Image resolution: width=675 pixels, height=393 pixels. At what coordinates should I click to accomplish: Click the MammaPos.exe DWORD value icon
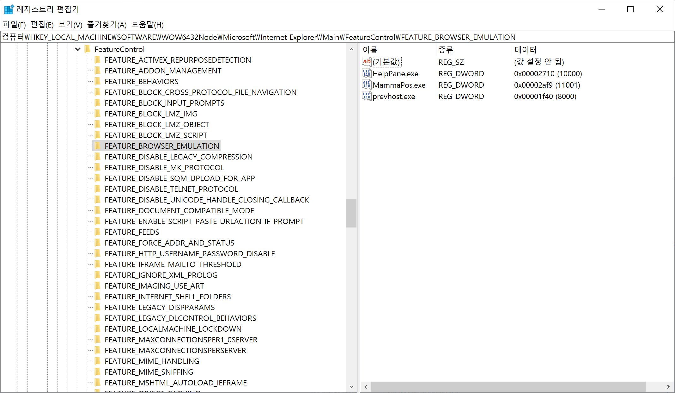[367, 85]
